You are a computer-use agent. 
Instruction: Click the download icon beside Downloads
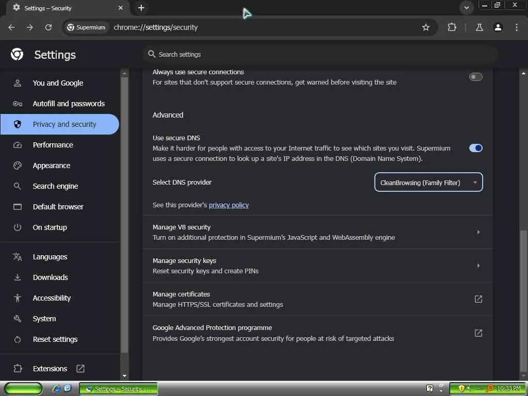(18, 277)
